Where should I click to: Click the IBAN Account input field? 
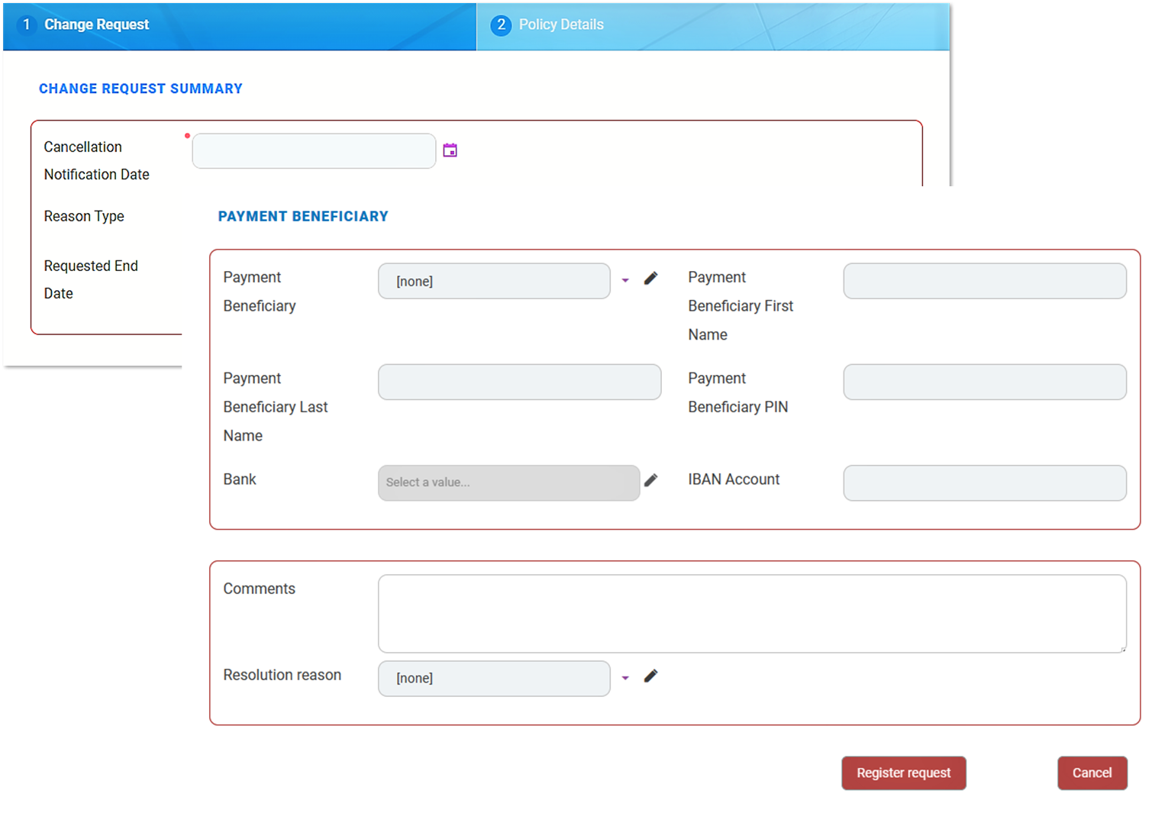[x=984, y=482]
